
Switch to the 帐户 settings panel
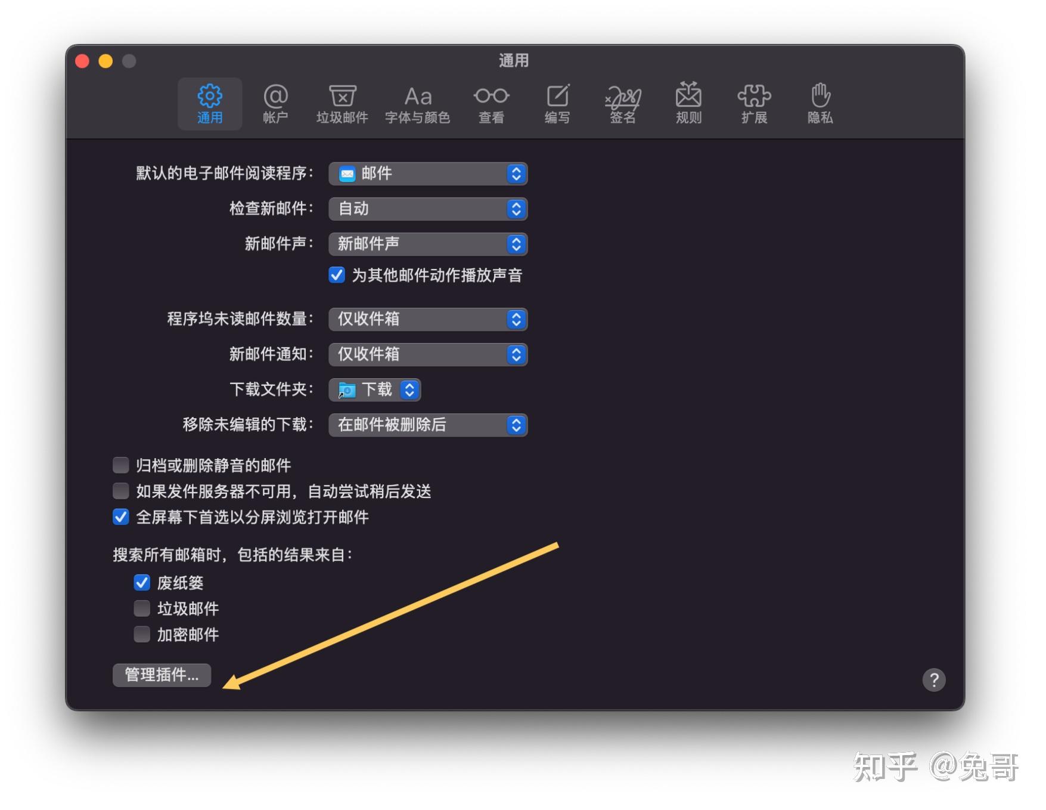[x=275, y=103]
